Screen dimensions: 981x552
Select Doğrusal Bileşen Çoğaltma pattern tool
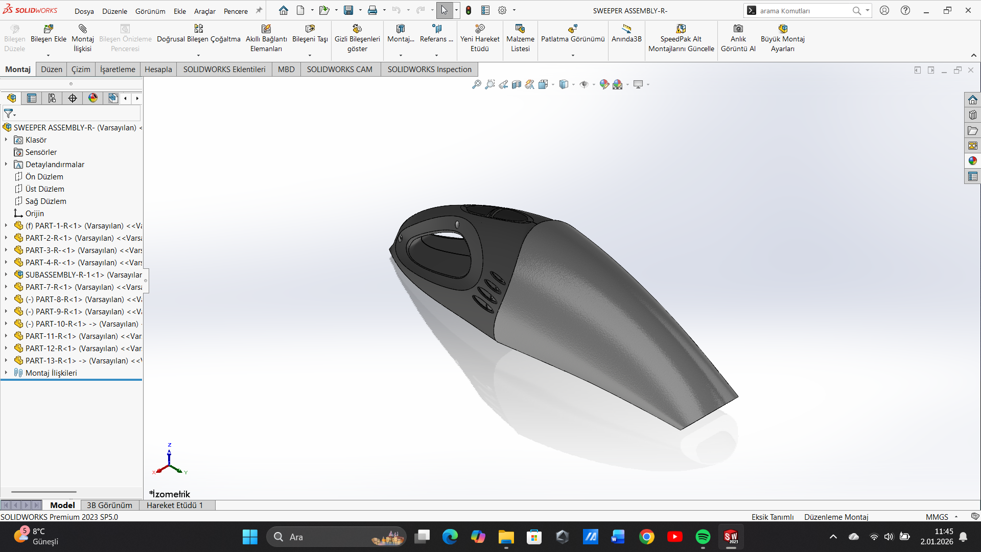coord(198,29)
